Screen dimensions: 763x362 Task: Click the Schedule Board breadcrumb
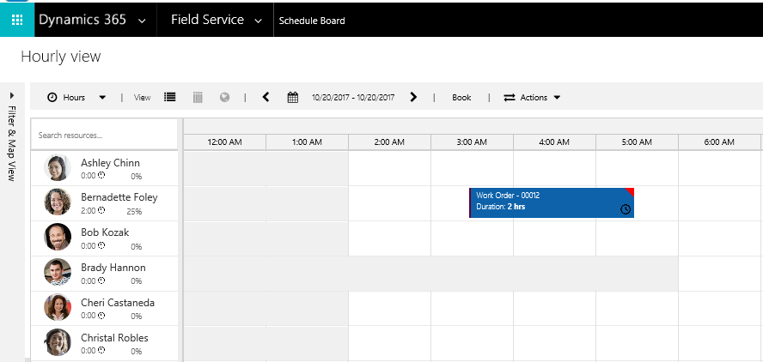312,21
